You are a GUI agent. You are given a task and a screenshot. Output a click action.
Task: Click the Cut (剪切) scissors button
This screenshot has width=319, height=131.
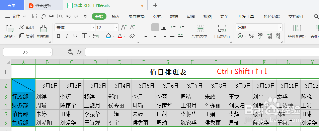click(26, 28)
